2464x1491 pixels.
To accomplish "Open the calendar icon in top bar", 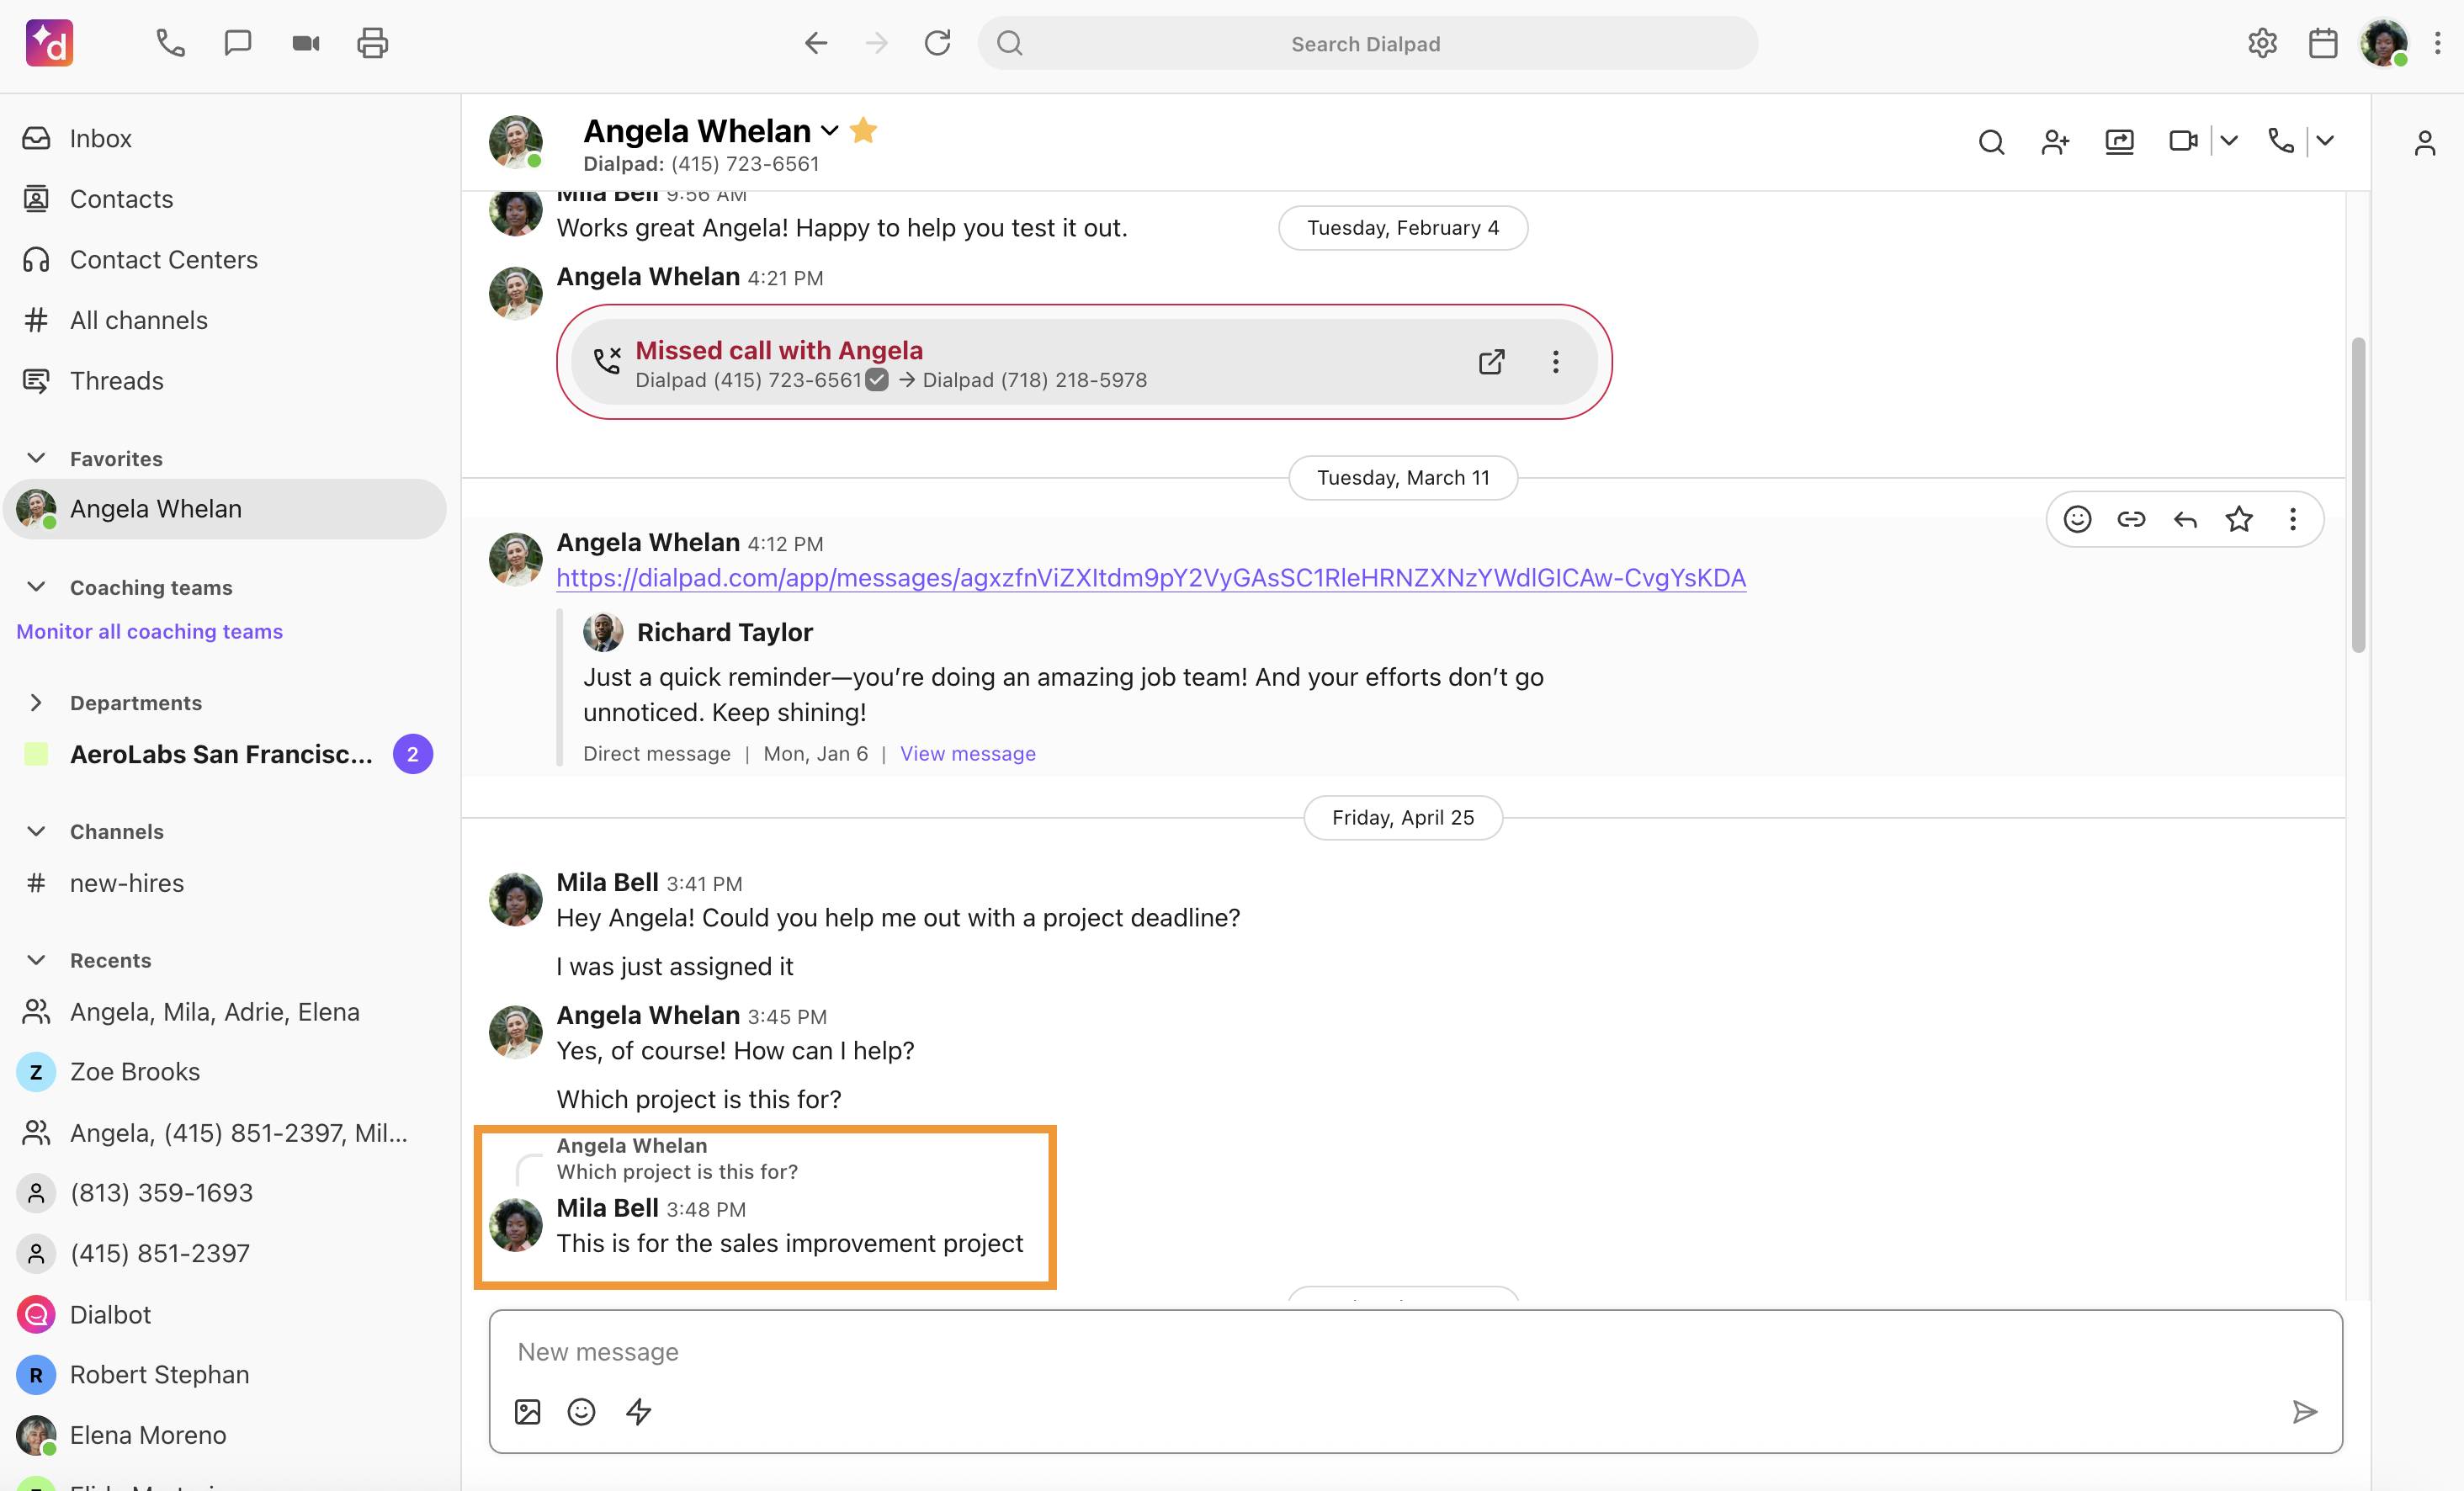I will 2323,43.
